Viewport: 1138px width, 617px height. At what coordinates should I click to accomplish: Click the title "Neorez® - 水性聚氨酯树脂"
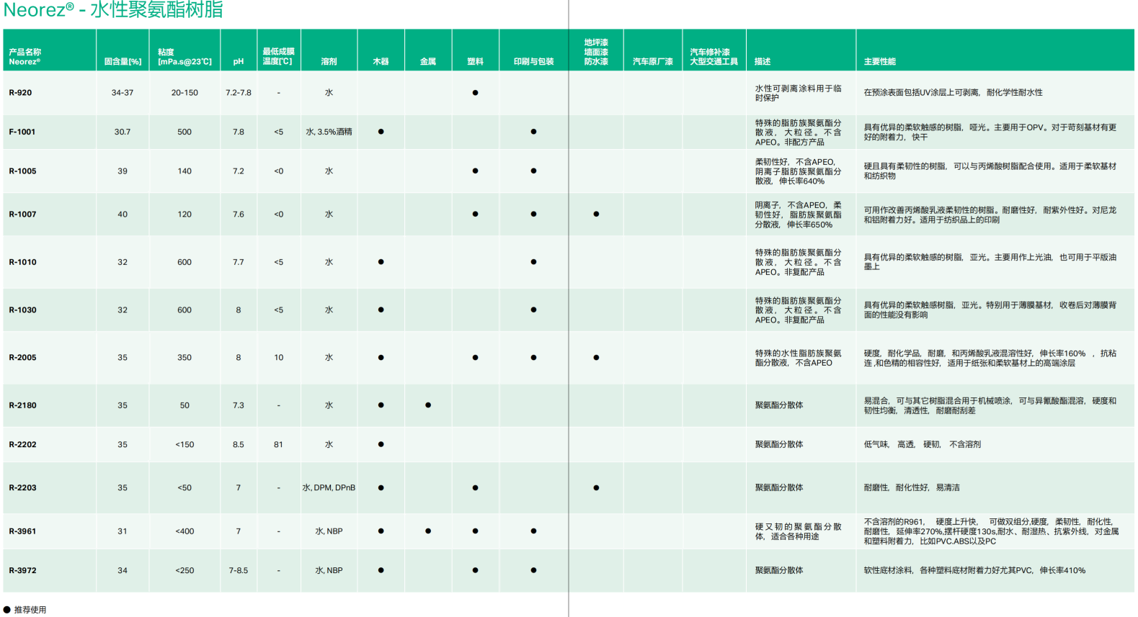click(x=113, y=10)
